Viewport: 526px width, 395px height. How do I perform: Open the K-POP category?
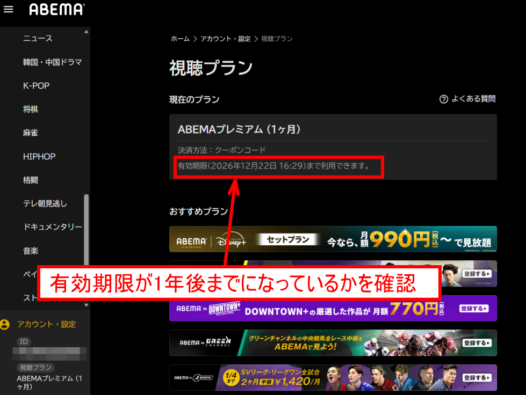tap(37, 86)
